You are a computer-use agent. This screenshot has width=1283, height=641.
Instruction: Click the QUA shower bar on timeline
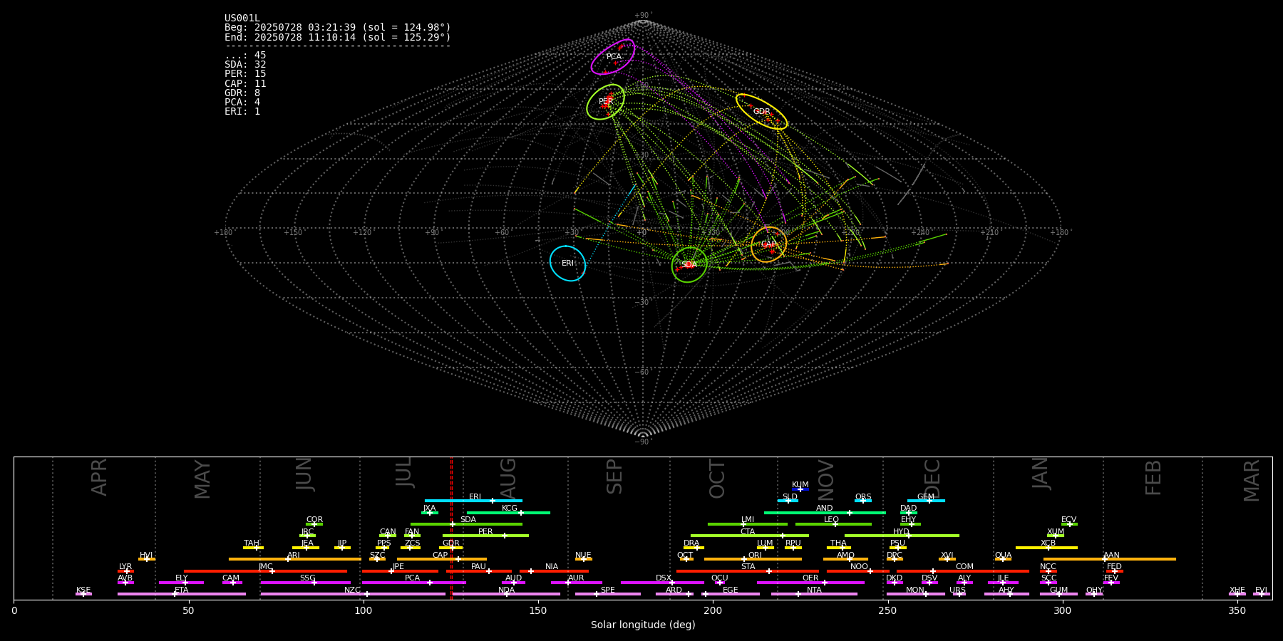pos(1003,559)
